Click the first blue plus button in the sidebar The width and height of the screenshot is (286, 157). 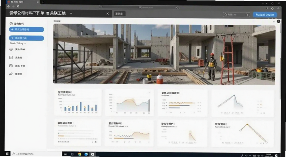(x=26, y=29)
